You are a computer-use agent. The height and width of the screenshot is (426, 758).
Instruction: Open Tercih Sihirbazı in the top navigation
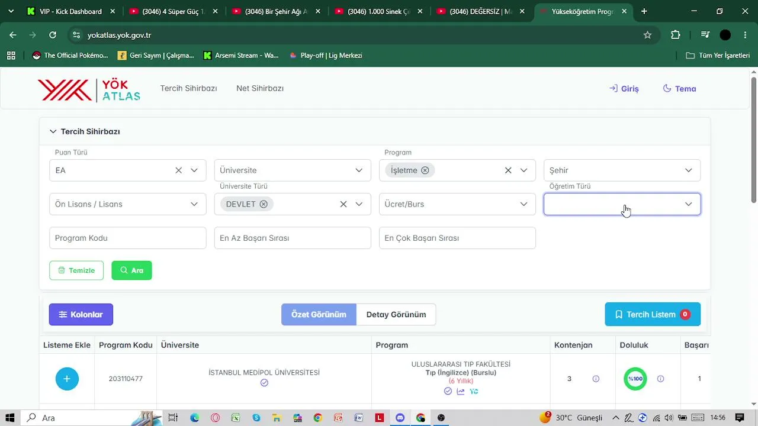click(x=188, y=88)
